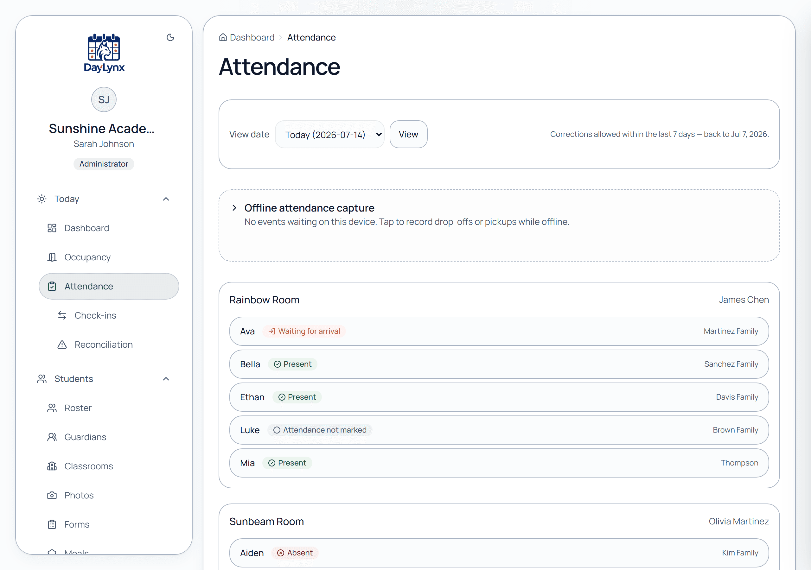This screenshot has width=811, height=570.
Task: Open Forms in the sidebar
Action: click(109, 524)
